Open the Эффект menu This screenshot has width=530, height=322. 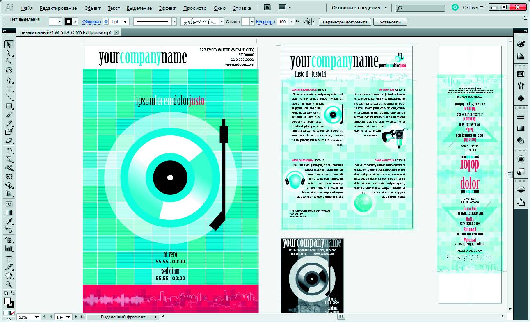click(x=167, y=8)
